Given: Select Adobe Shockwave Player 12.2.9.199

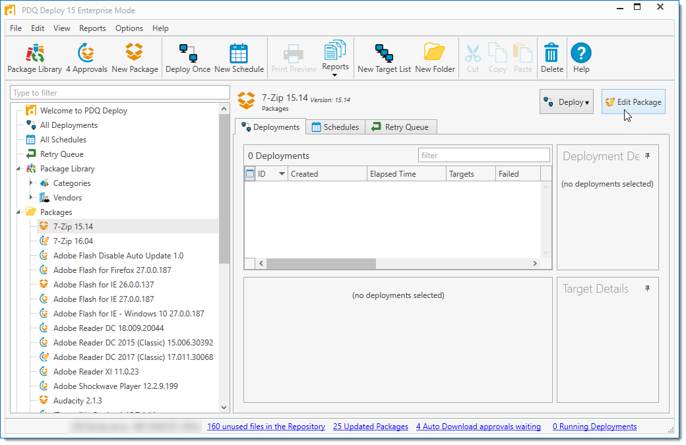Looking at the screenshot, I should click(115, 386).
